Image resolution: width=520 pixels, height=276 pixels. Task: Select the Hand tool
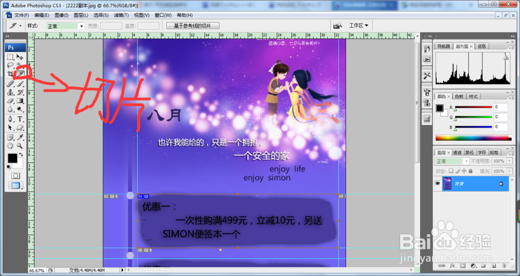click(10, 146)
